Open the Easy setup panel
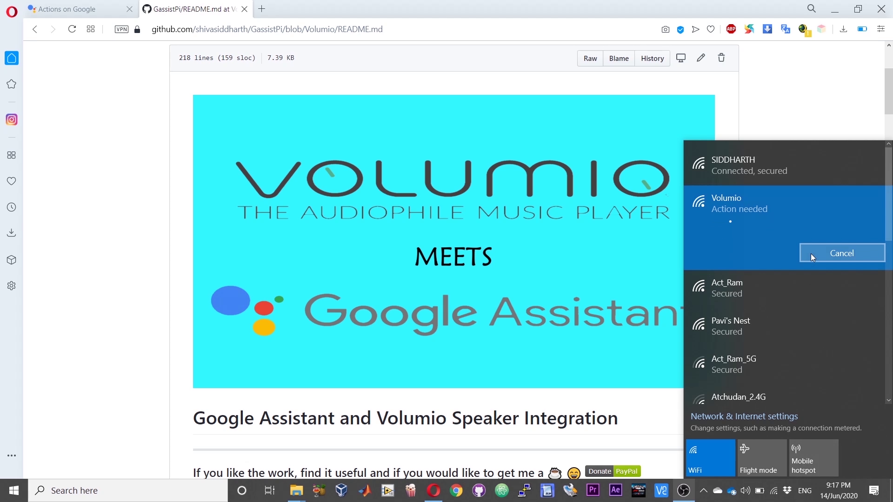 tap(881, 29)
